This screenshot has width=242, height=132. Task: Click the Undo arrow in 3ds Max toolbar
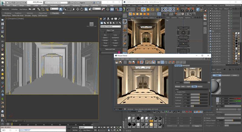point(30,9)
